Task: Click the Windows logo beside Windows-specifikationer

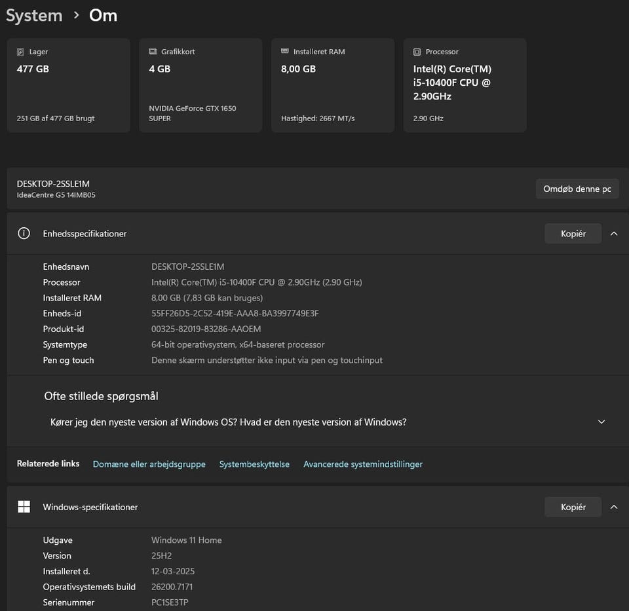Action: (24, 507)
